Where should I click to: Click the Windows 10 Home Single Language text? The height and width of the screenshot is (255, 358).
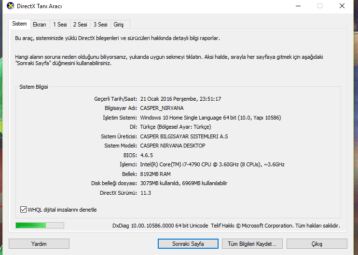(x=181, y=118)
